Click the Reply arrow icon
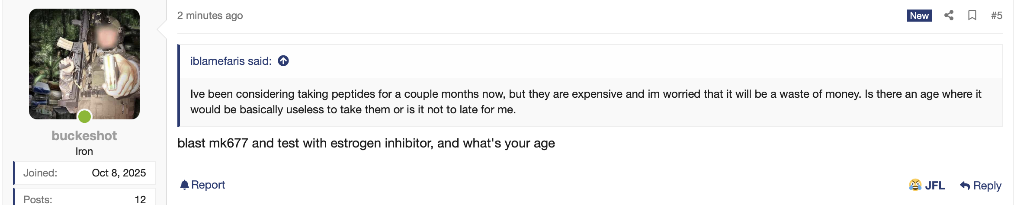The width and height of the screenshot is (1014, 205). tap(965, 186)
